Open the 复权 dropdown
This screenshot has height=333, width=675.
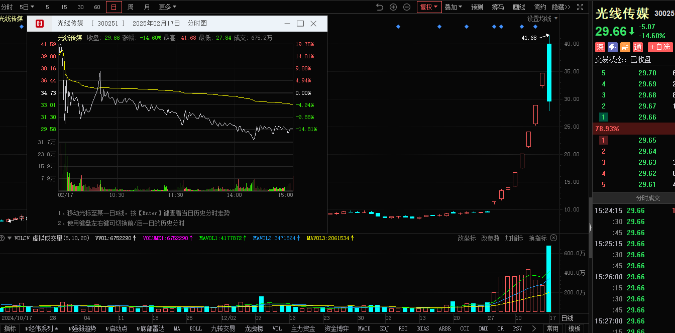click(429, 7)
